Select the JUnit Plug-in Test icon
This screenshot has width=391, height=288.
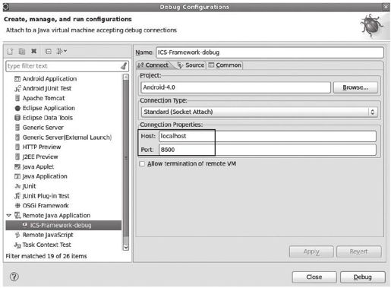pos(17,196)
